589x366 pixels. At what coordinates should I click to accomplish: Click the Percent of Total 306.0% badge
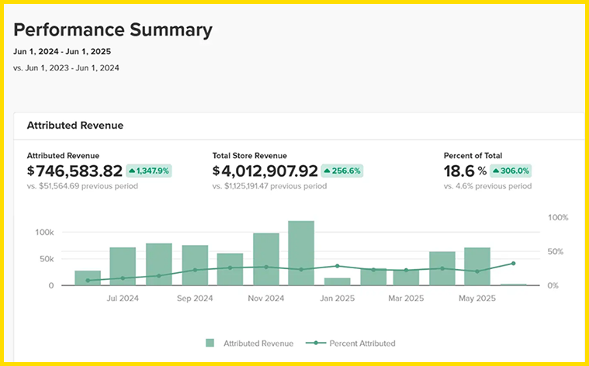pos(511,171)
